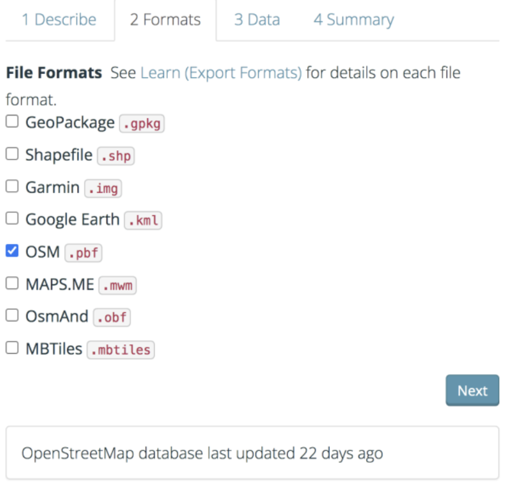Click the .shp extension badge
The image size is (506, 484).
tap(116, 156)
